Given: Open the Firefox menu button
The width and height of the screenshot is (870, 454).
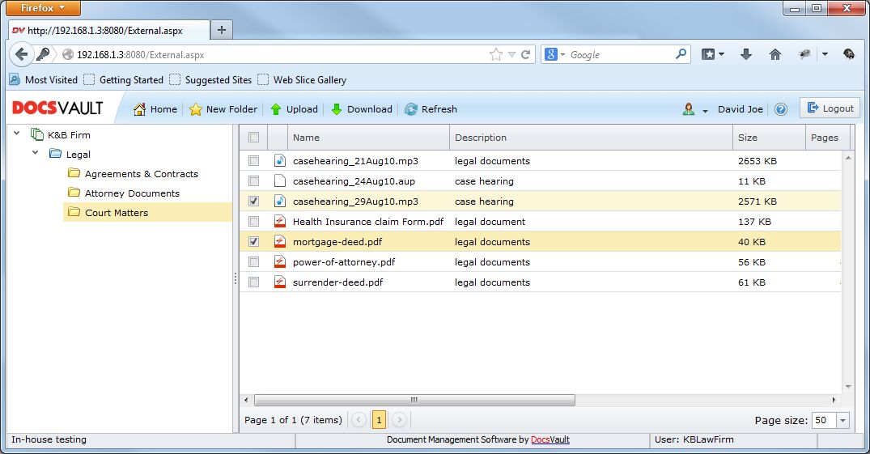Looking at the screenshot, I should click(44, 8).
